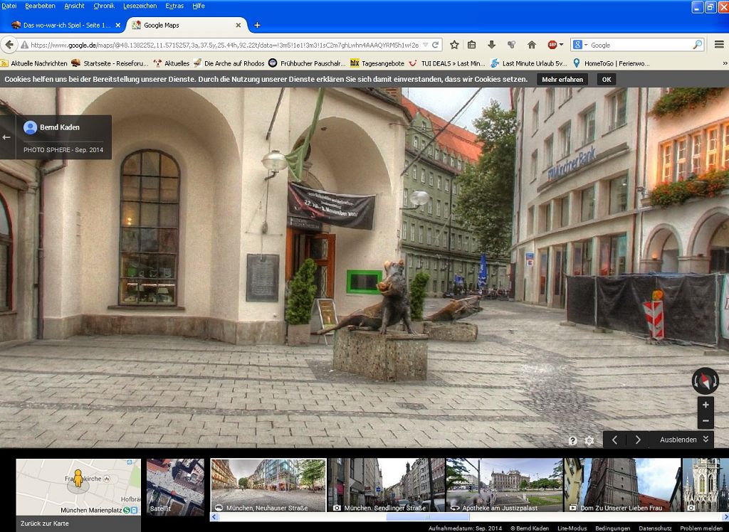This screenshot has height=532, width=729.
Task: Open the Lesezeichen menu
Action: point(140,6)
